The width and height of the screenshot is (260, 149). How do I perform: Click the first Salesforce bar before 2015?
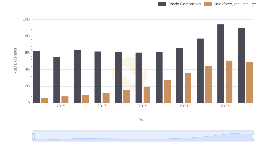[x=45, y=101]
